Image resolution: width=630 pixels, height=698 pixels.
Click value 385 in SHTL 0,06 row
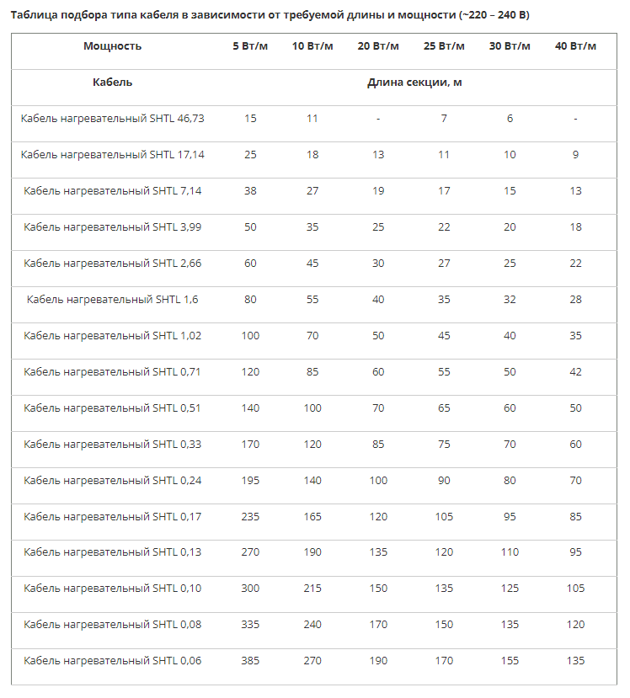coord(250,661)
